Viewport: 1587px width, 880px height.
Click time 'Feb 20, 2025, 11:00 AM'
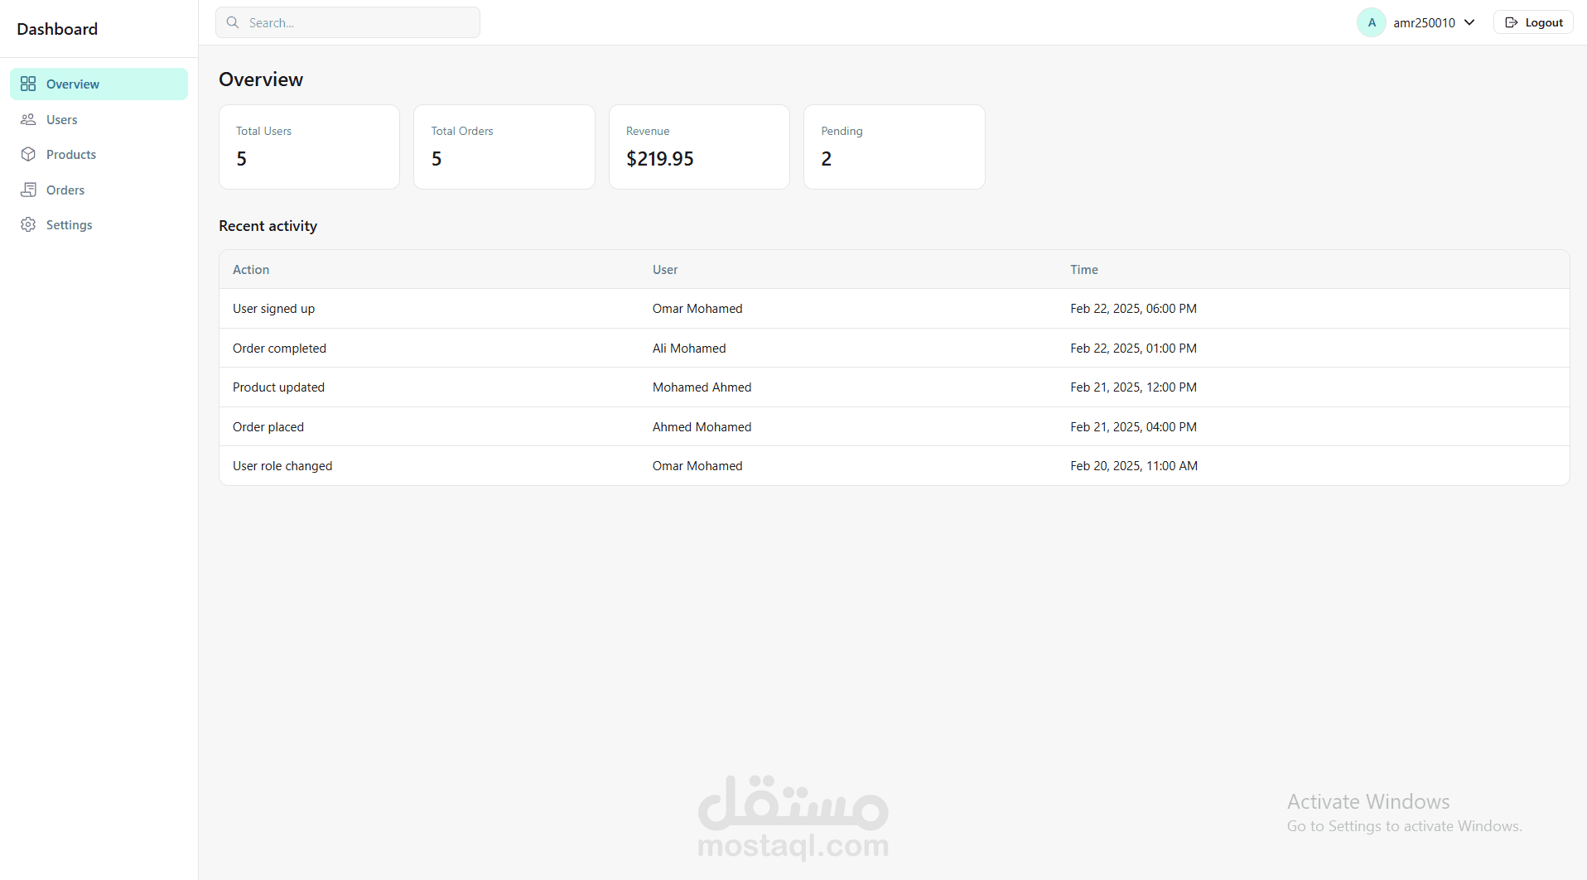click(1134, 465)
